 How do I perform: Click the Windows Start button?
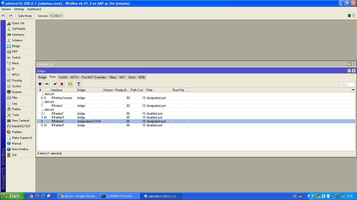click(13, 196)
